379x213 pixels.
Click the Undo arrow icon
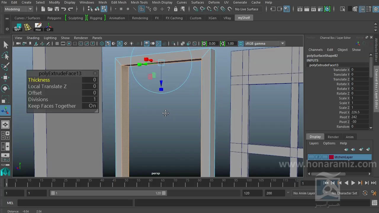[x=64, y=9]
